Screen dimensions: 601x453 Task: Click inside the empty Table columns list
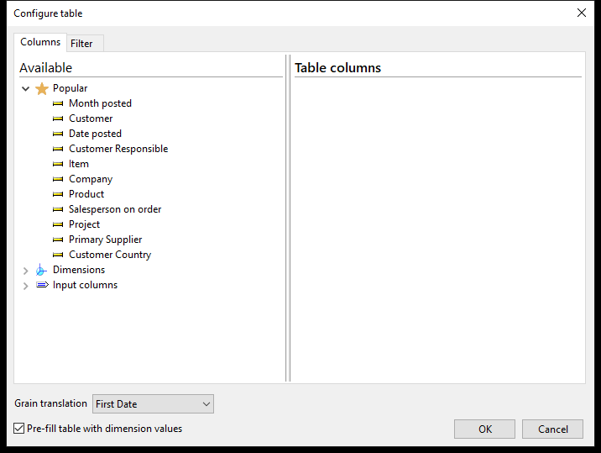pos(437,229)
